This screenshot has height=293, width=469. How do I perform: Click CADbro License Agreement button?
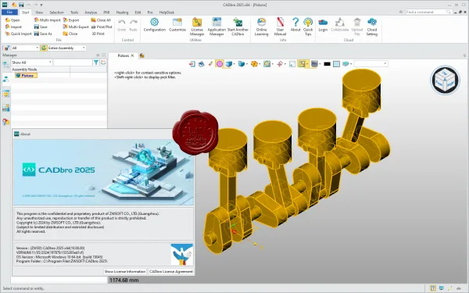click(170, 271)
